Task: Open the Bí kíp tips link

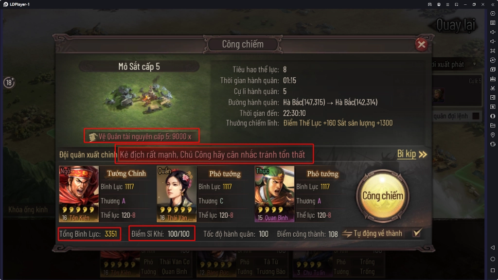Action: point(411,154)
